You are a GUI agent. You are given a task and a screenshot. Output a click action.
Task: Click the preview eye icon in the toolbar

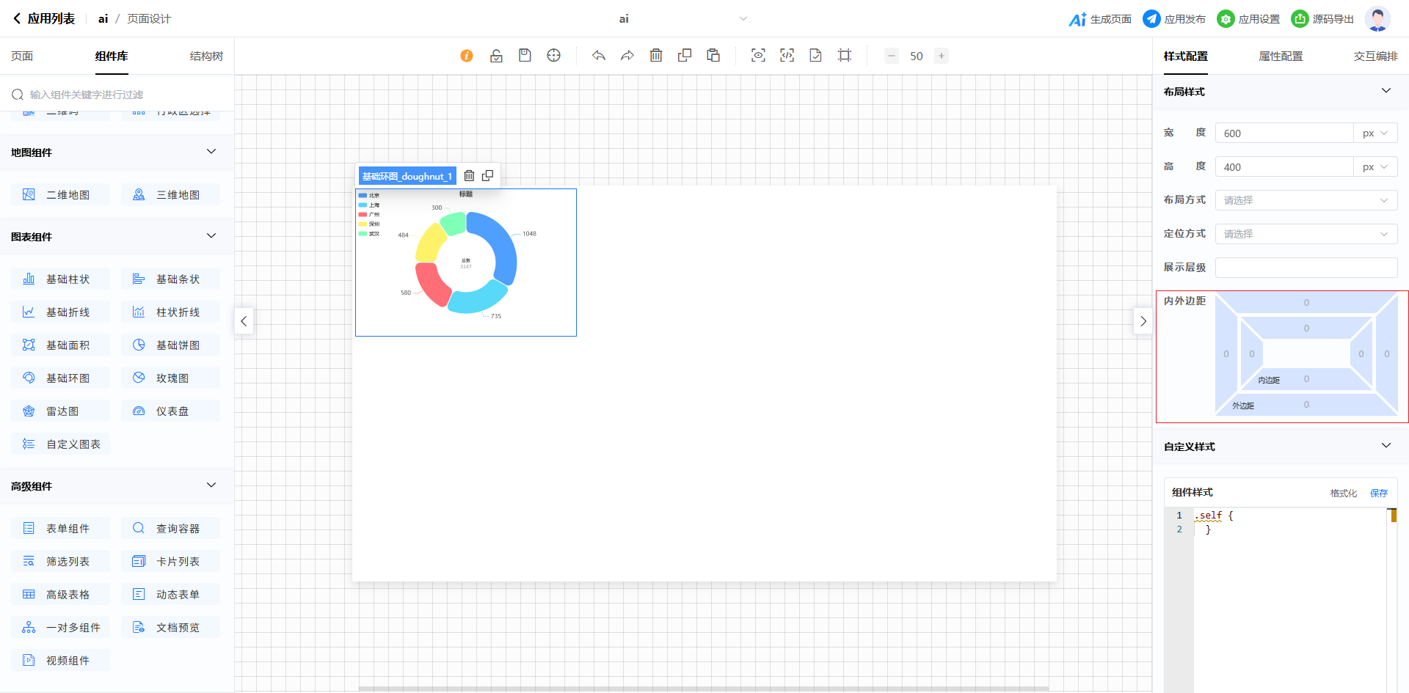pos(758,56)
